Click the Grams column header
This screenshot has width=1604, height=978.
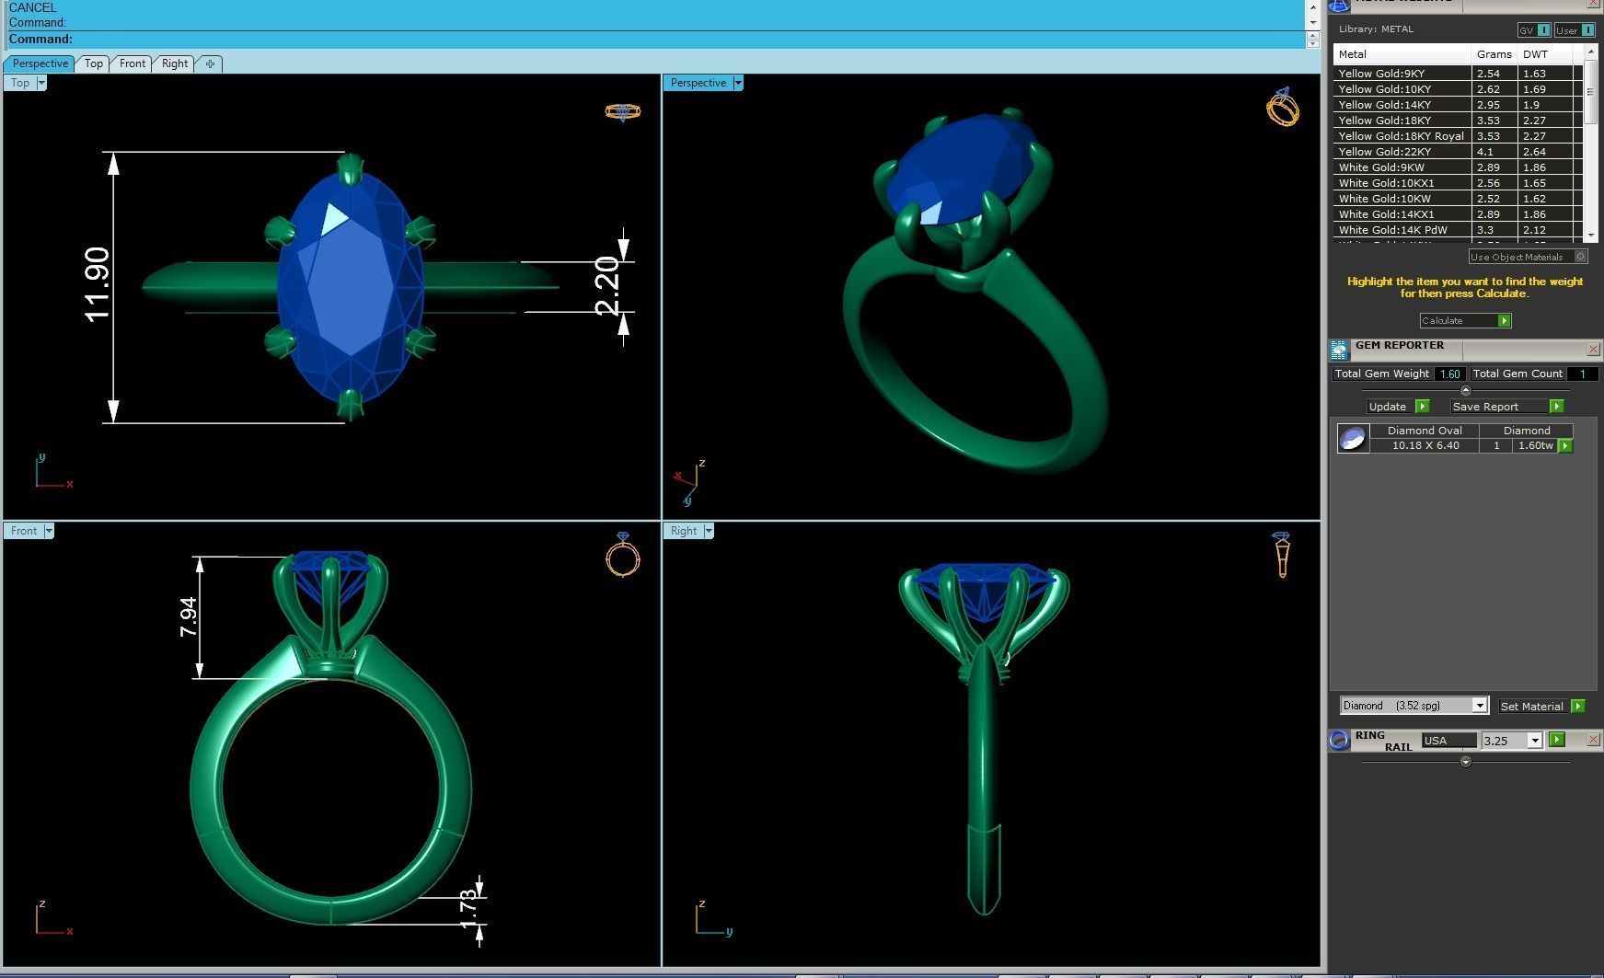click(1494, 54)
